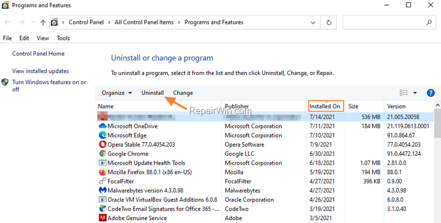441x223 pixels.
Task: Open the Organize dropdown
Action: 116,93
